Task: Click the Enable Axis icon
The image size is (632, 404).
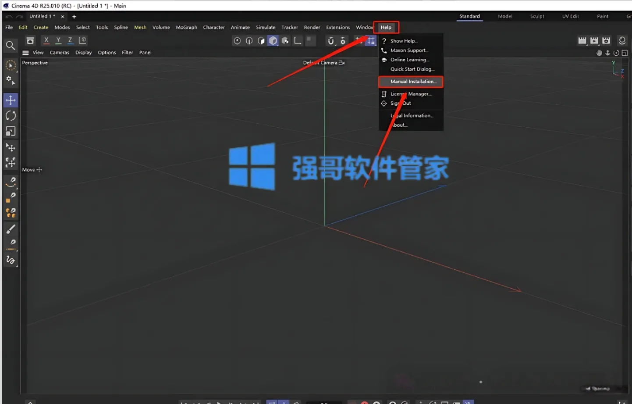Action: tap(298, 41)
